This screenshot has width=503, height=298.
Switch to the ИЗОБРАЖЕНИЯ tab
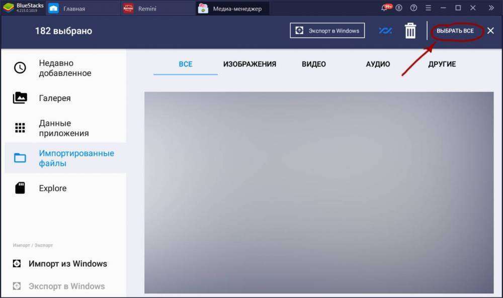(x=249, y=64)
